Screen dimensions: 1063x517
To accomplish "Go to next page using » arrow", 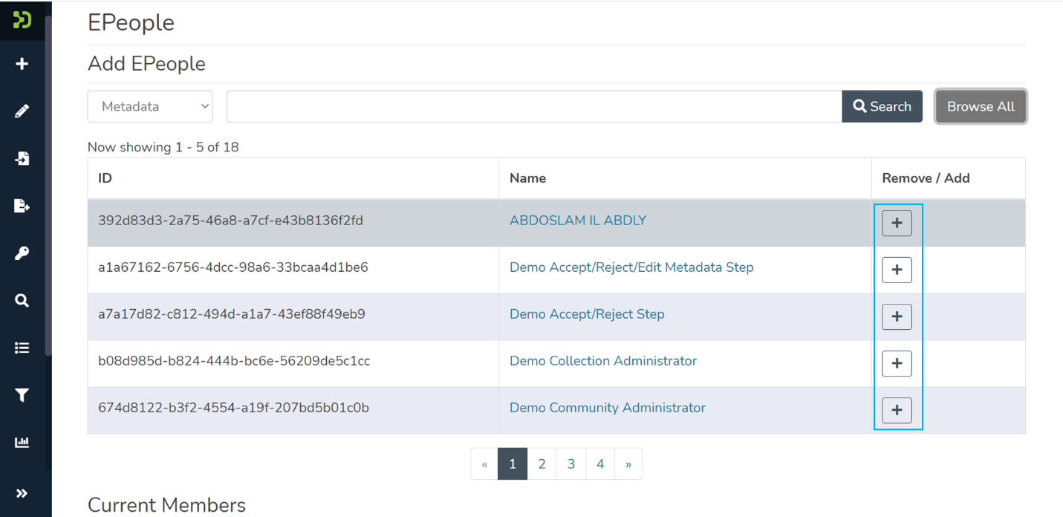I will [x=628, y=464].
